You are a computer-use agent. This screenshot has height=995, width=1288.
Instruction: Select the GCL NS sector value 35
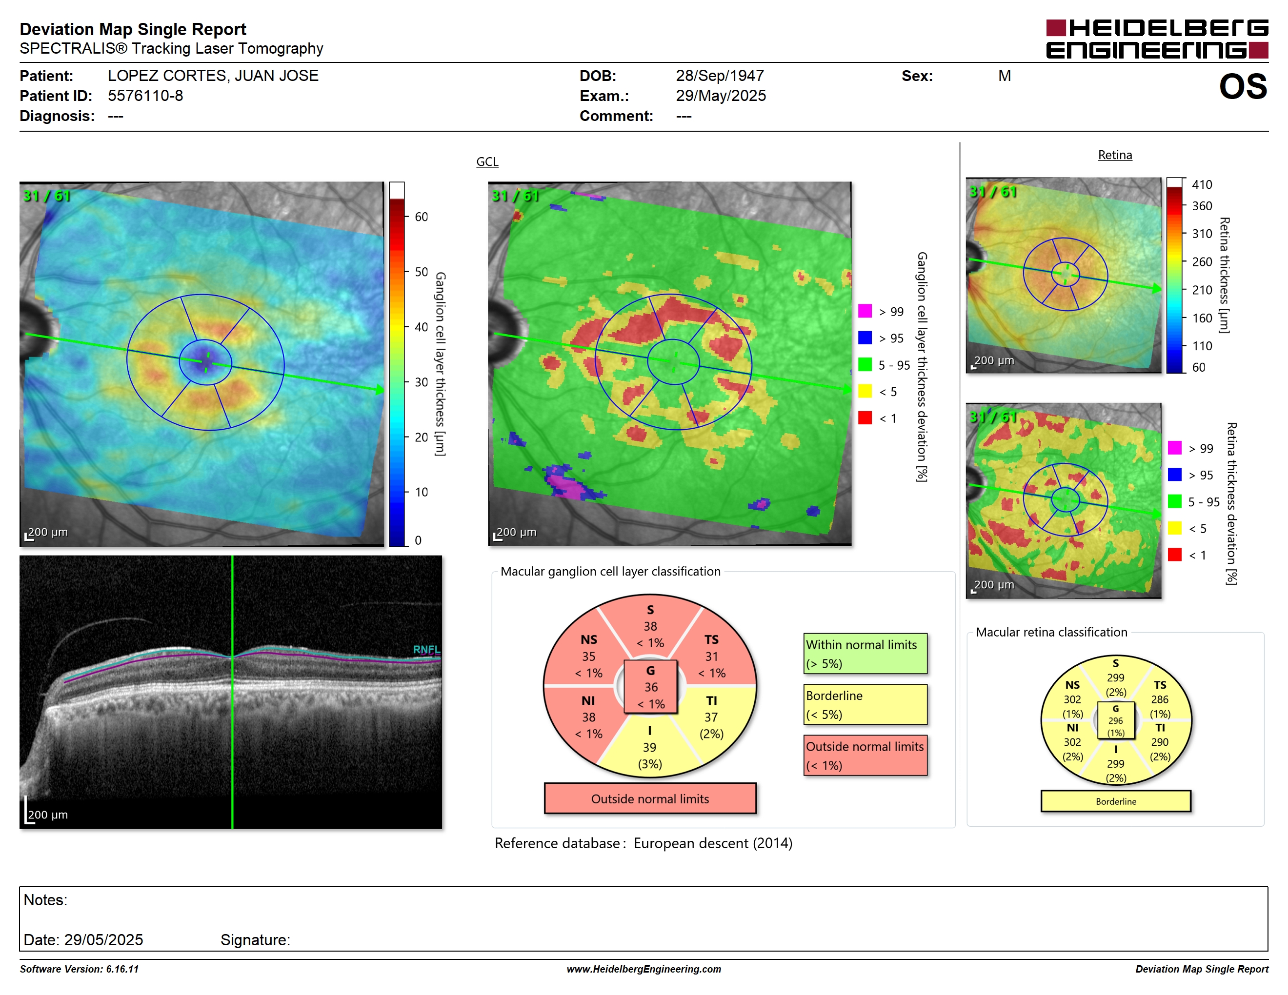click(588, 656)
